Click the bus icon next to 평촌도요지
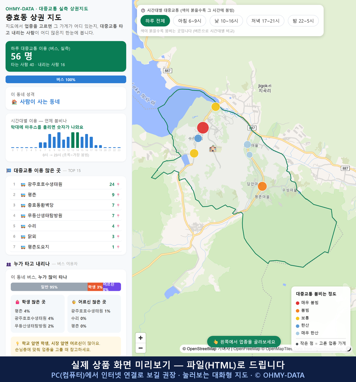 23,247
